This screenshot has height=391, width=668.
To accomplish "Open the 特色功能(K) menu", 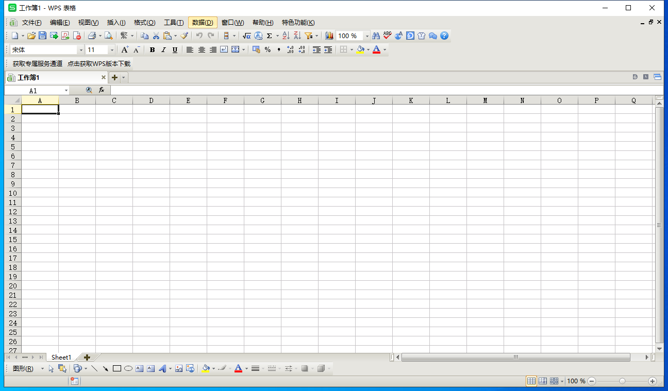I will click(298, 23).
